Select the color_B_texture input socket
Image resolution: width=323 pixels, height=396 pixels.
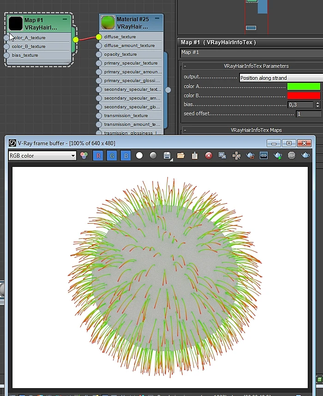[7, 47]
